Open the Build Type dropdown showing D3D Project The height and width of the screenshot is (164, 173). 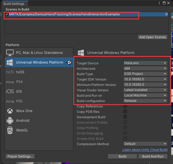(x=145, y=74)
